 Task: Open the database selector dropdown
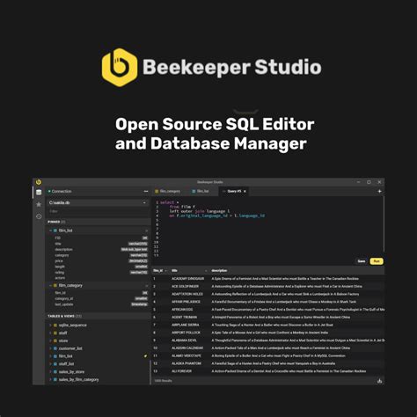tap(98, 202)
